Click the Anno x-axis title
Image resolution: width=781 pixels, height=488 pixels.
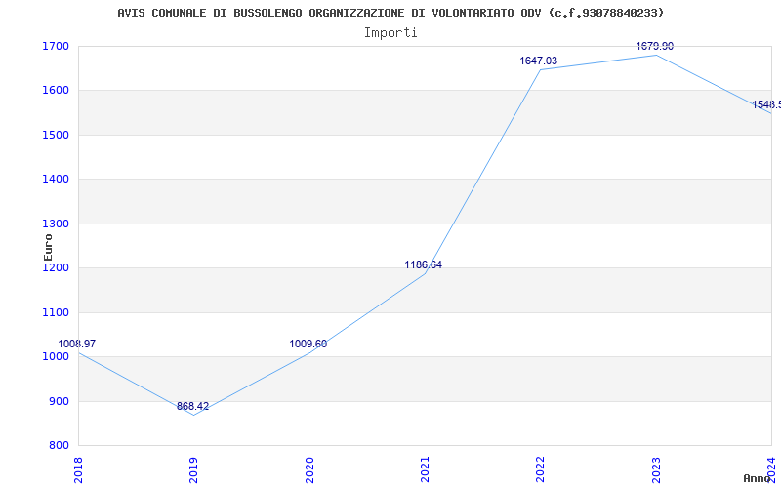[758, 478]
